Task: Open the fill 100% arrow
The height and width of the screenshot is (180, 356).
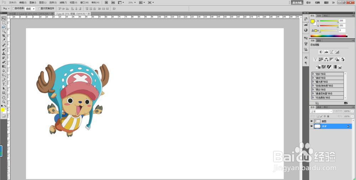Action: [353, 116]
